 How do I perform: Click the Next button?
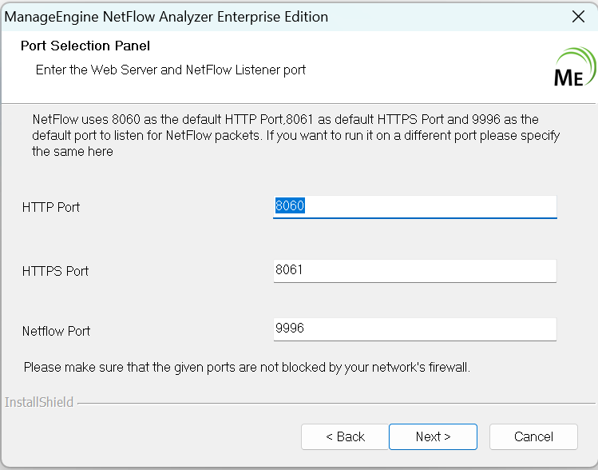(433, 436)
